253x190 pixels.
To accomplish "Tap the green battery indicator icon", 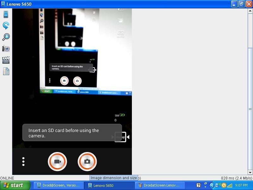I will (122, 115).
